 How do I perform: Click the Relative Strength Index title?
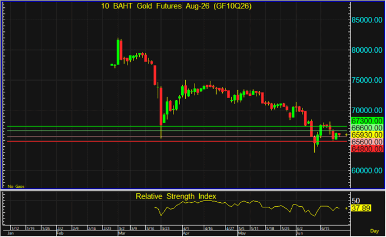[x=176, y=197]
